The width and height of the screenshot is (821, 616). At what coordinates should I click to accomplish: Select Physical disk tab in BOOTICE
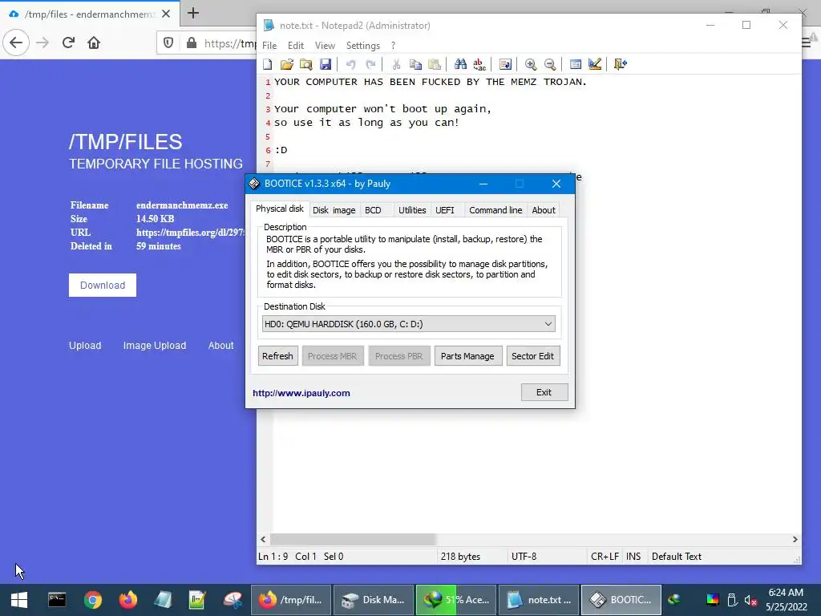(280, 209)
